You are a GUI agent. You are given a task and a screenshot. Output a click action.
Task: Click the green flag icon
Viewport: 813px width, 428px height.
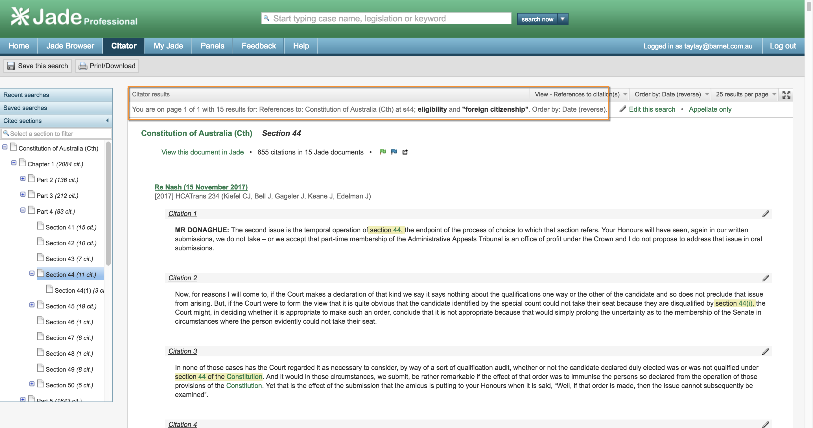coord(383,152)
